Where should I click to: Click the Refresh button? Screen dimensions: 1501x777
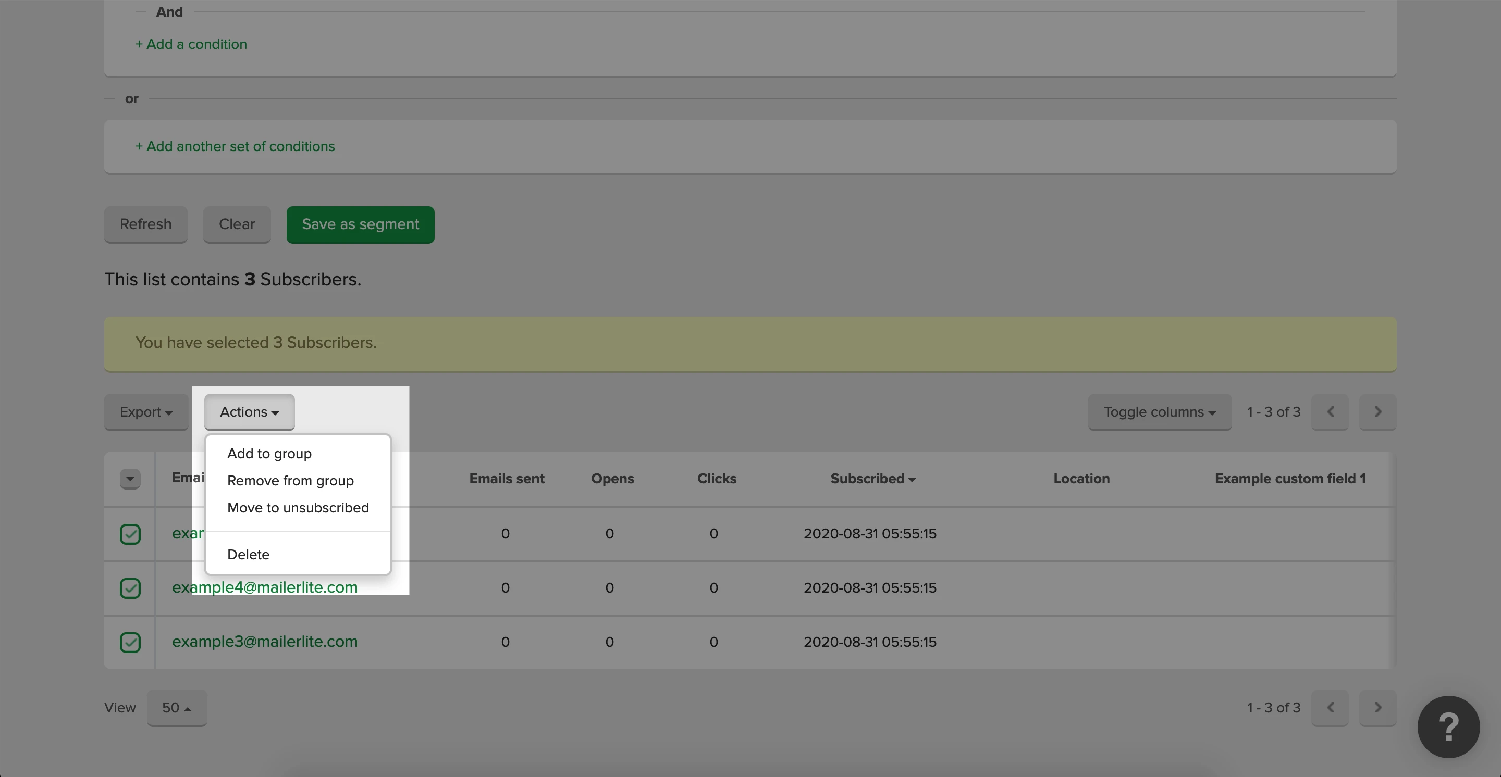click(146, 224)
